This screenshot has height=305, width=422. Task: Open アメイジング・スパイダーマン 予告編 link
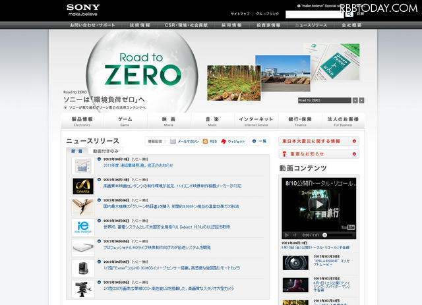(332, 287)
